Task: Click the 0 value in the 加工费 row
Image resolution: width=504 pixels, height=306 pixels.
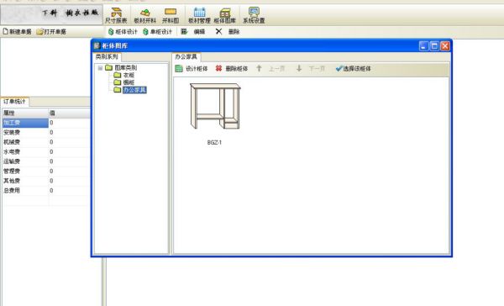Action: (x=51, y=123)
